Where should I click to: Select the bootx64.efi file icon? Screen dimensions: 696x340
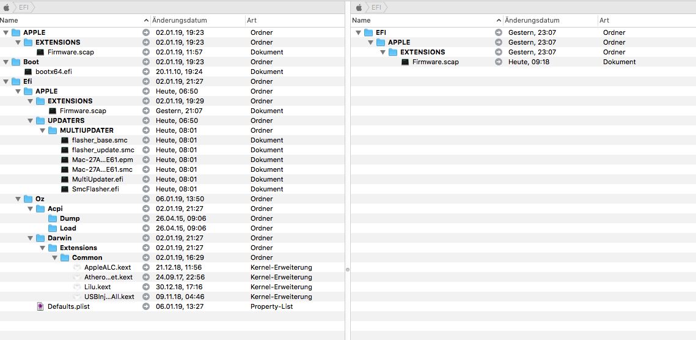[28, 72]
